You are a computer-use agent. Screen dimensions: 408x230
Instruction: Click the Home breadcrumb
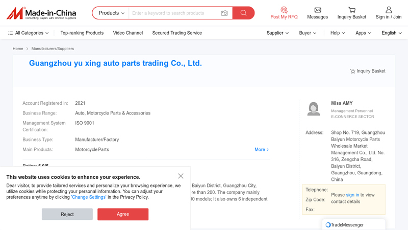[18, 49]
